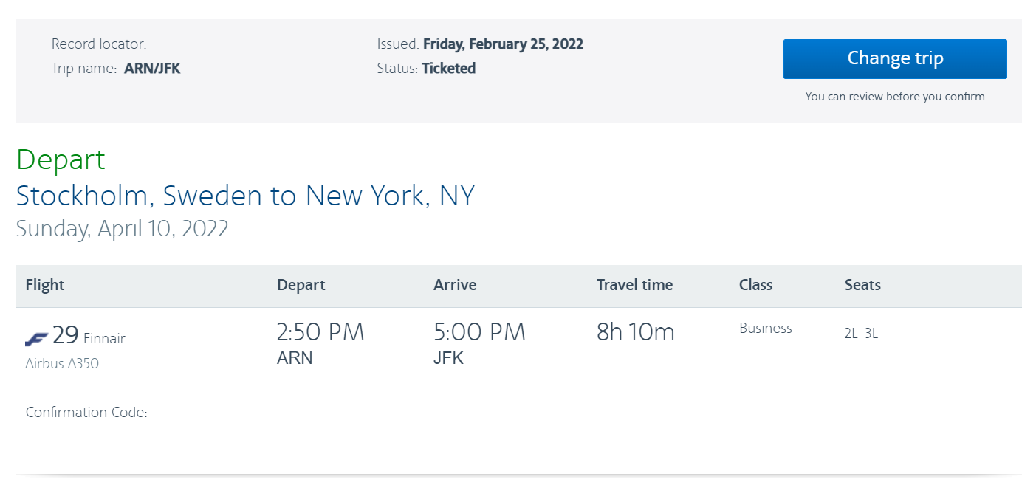This screenshot has height=488, width=1036.
Task: Click the Depart column header
Action: tap(301, 285)
